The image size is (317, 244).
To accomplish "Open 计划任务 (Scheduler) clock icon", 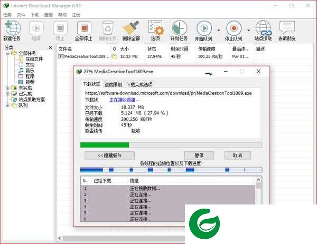I will coord(179,31).
